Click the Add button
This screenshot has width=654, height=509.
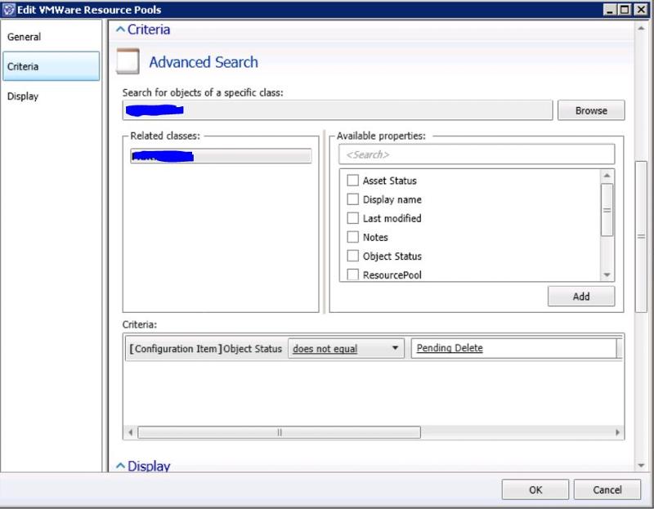tap(581, 297)
